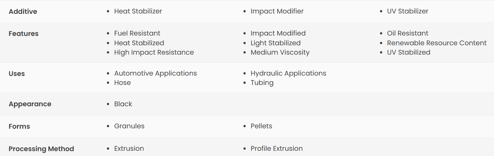Click the Granules form entry
Image resolution: width=494 pixels, height=156 pixels.
pyautogui.click(x=129, y=126)
